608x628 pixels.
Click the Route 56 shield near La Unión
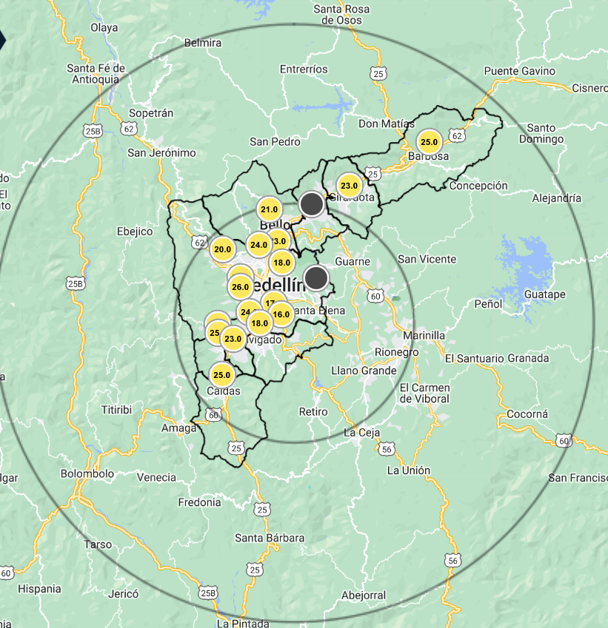coord(385,449)
